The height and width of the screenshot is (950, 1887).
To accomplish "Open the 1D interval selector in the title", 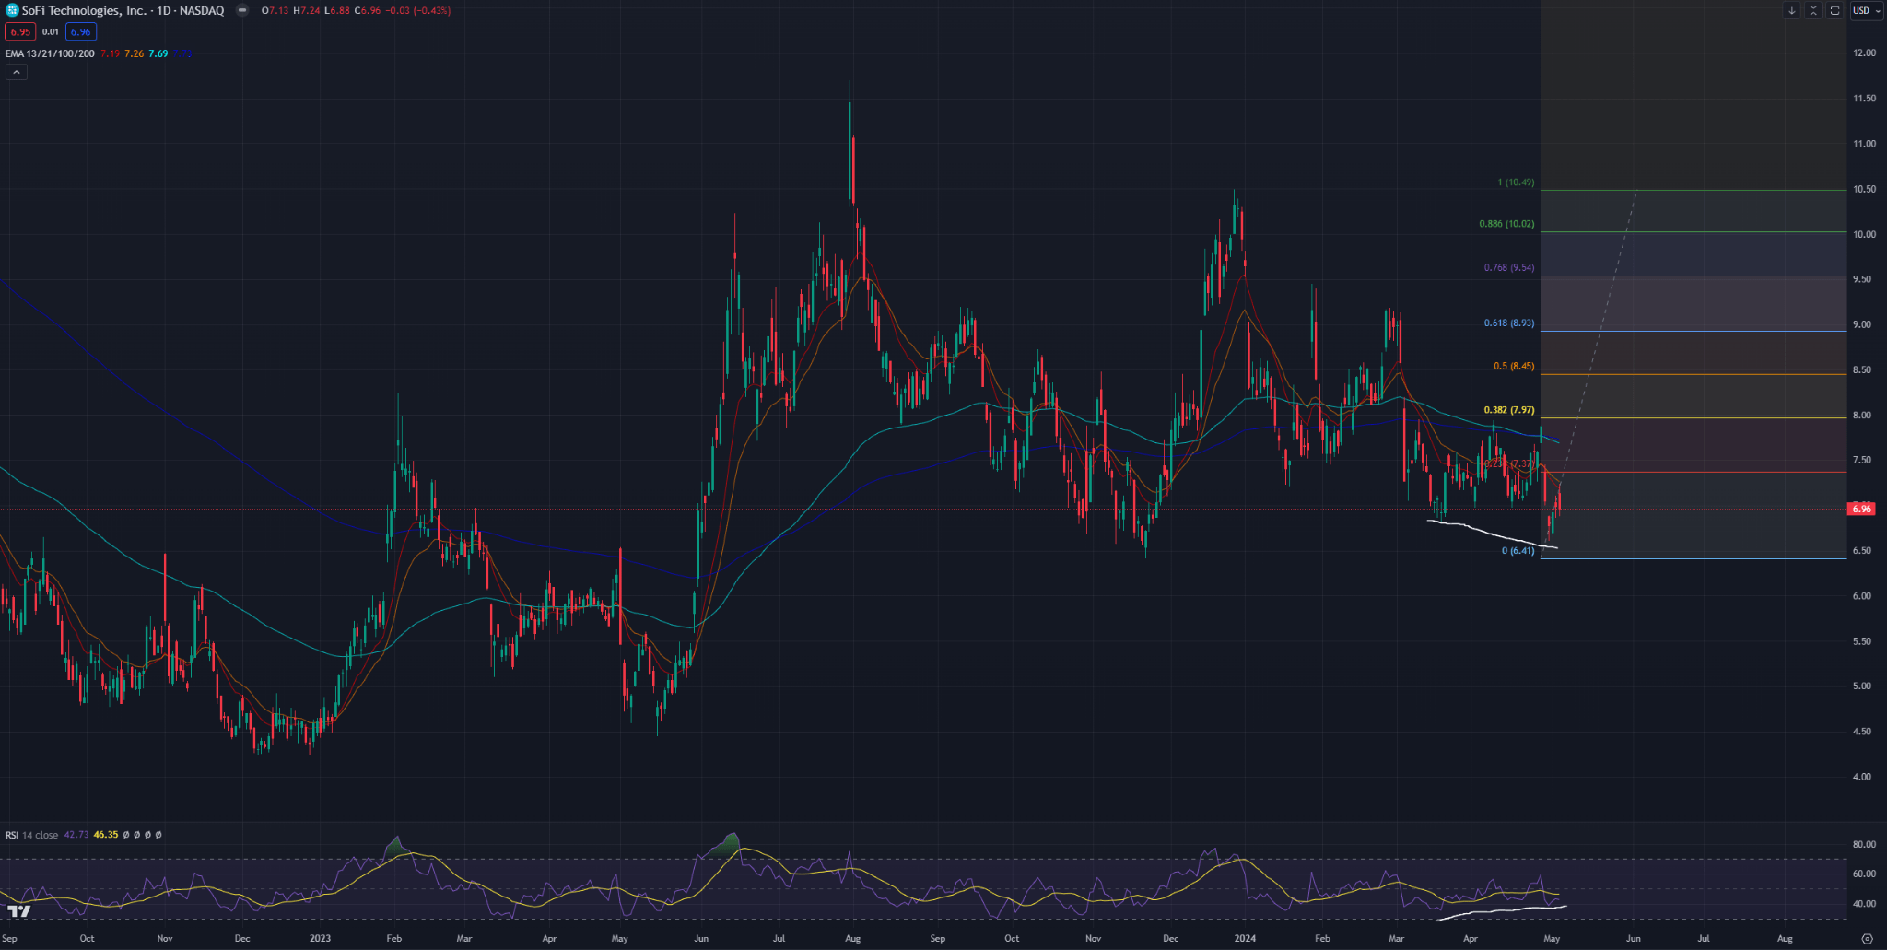I will 164,9.
